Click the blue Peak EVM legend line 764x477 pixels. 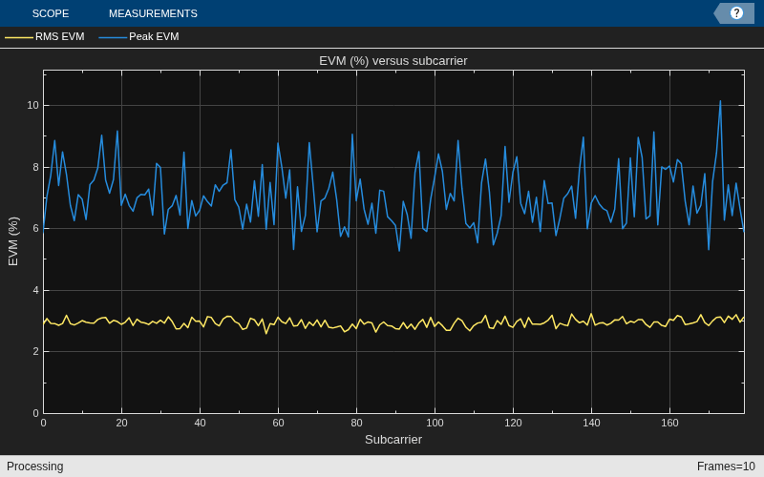coord(113,37)
